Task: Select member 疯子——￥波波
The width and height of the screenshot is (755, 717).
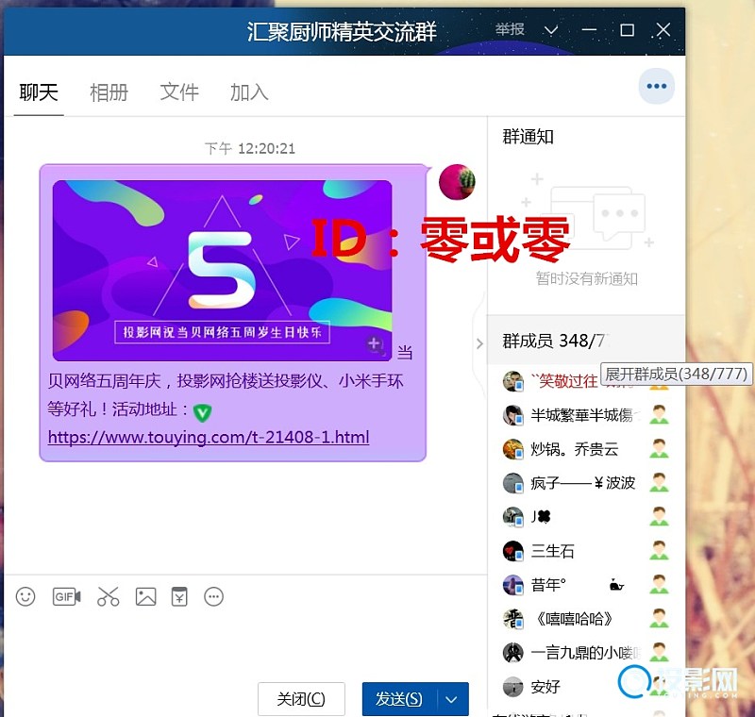Action: pos(582,483)
